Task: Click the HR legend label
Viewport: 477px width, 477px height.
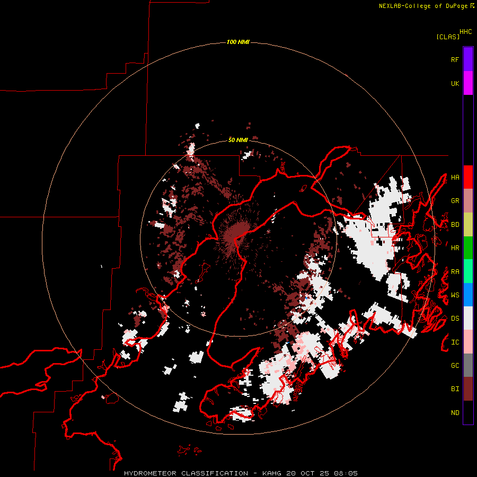Action: (455, 248)
